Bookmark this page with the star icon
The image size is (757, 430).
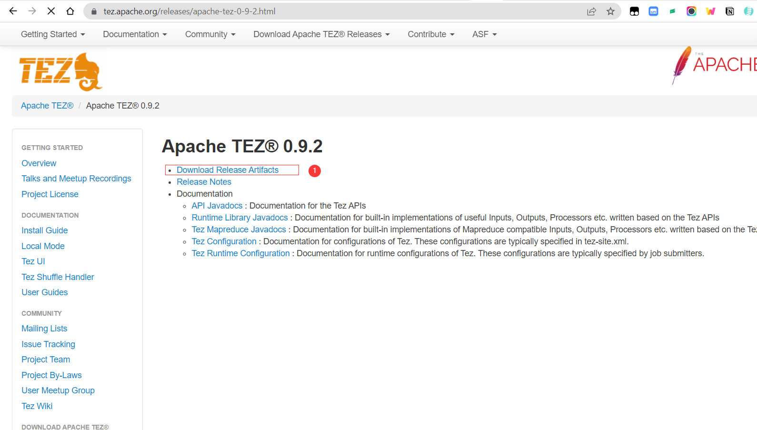[x=610, y=11]
